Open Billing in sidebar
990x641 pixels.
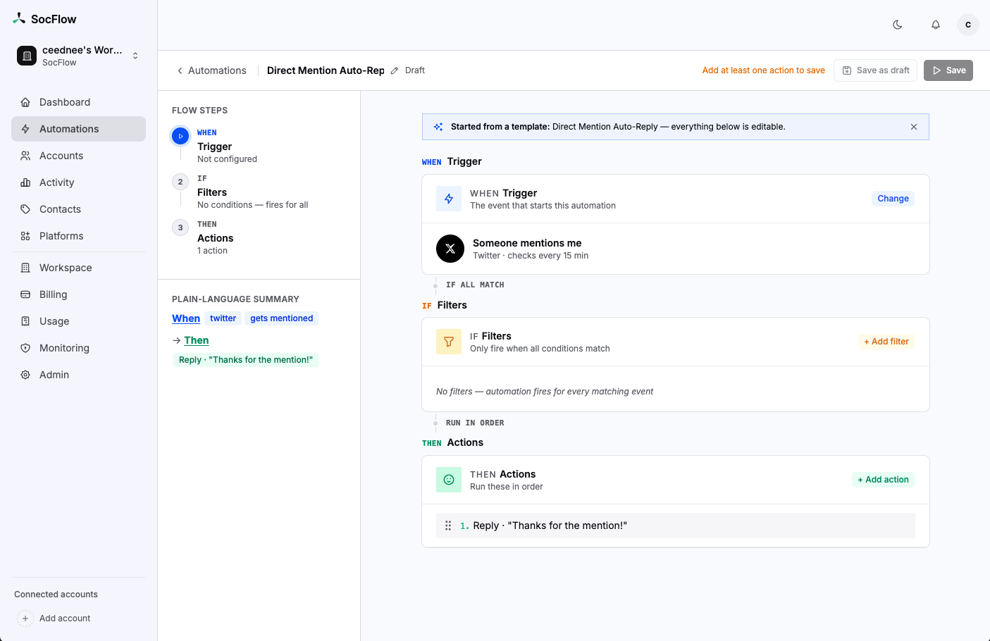(78, 294)
